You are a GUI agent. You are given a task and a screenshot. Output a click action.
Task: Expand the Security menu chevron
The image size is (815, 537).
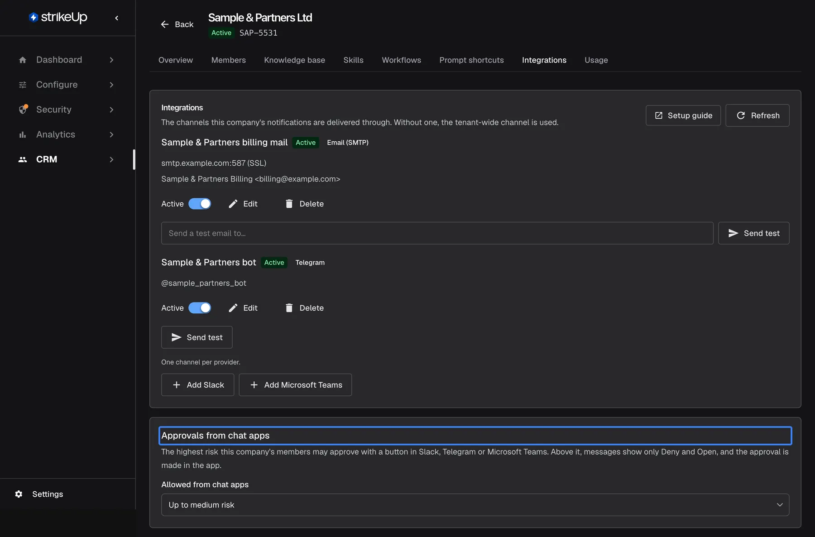111,110
